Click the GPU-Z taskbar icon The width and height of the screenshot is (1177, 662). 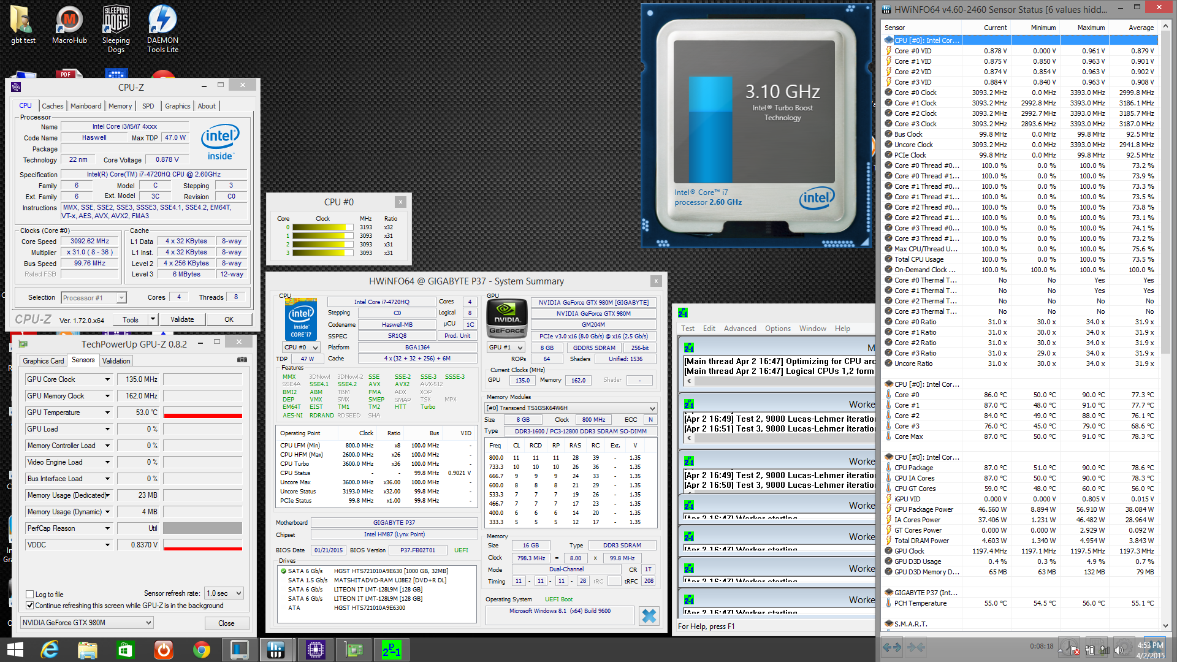pyautogui.click(x=354, y=649)
